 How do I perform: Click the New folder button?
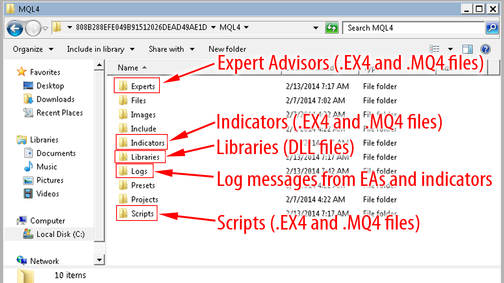(x=227, y=49)
